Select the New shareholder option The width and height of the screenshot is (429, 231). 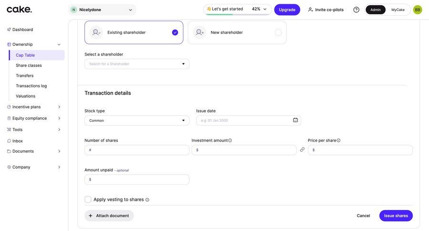[237, 32]
